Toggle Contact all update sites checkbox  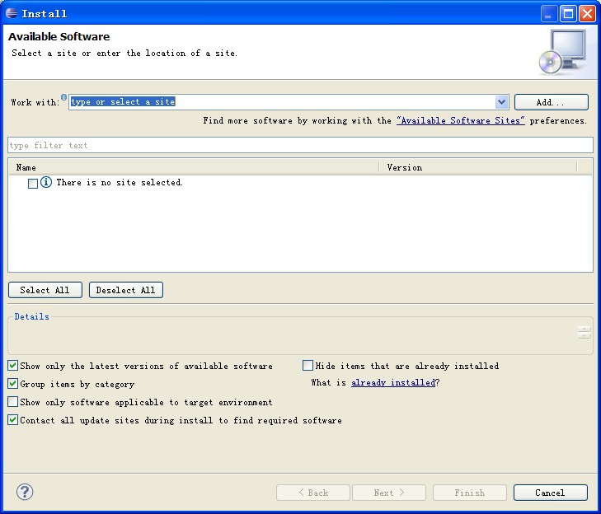[x=12, y=420]
